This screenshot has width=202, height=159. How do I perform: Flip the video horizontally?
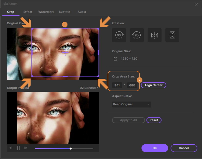click(x=154, y=35)
